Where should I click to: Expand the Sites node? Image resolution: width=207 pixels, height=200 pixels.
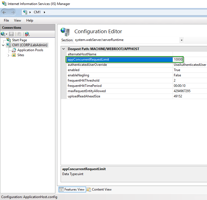8,55
